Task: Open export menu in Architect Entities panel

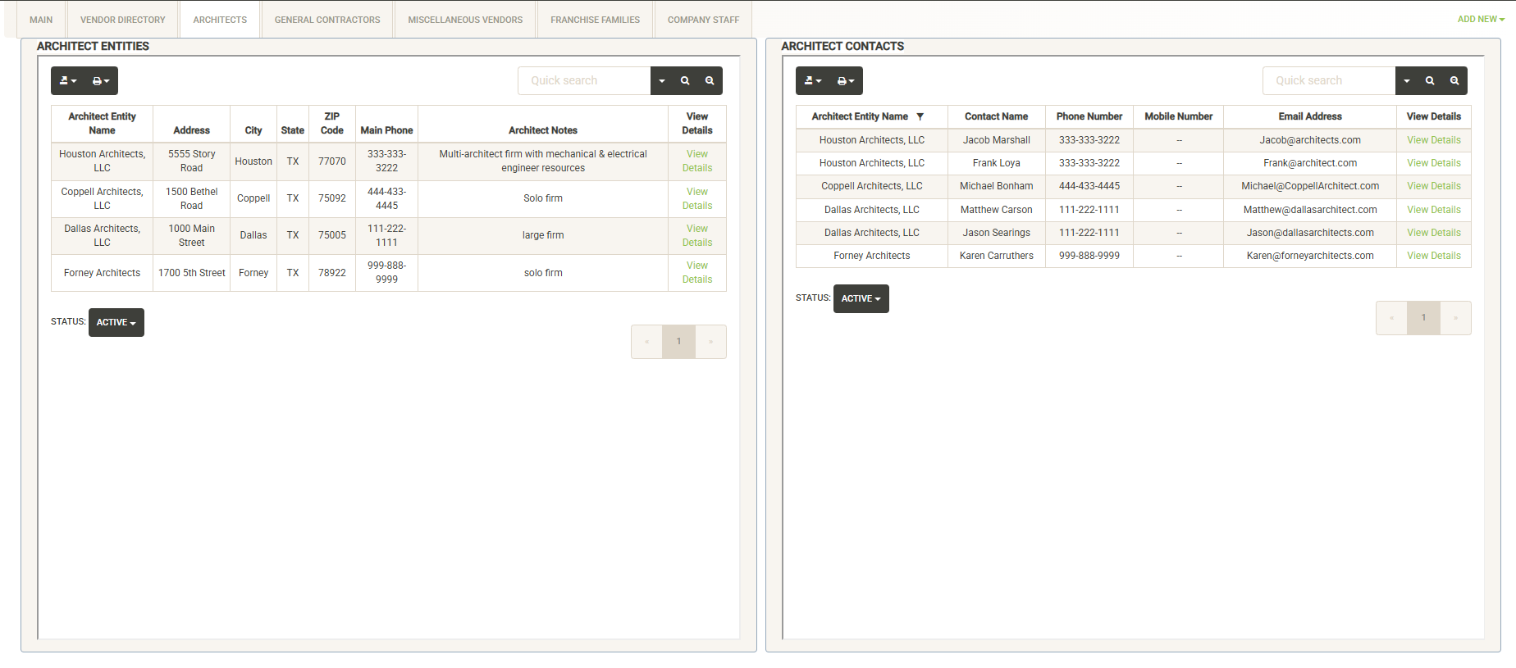Action: click(68, 81)
